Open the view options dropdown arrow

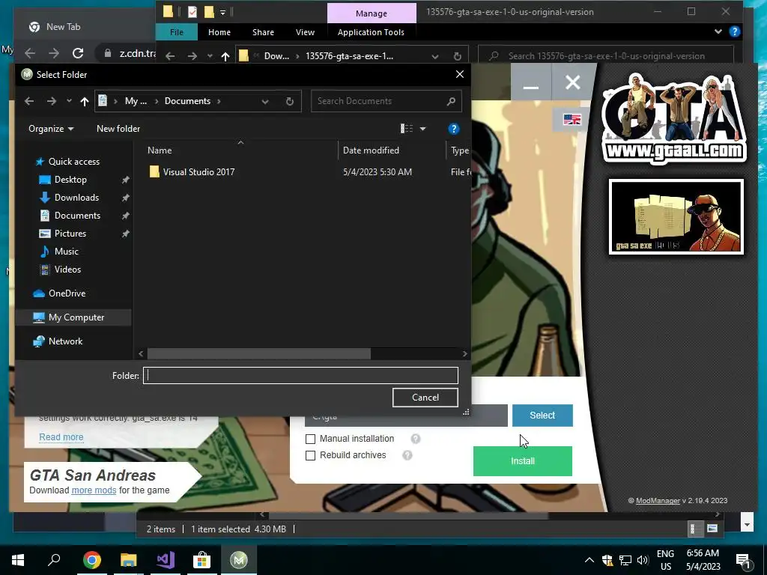pyautogui.click(x=422, y=129)
